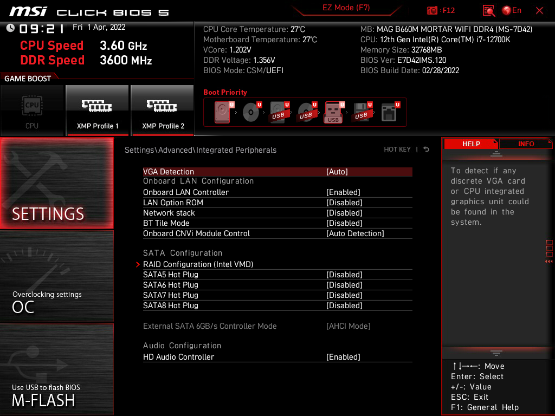
Task: Toggle the CPU Game Boost button
Action: (x=32, y=110)
